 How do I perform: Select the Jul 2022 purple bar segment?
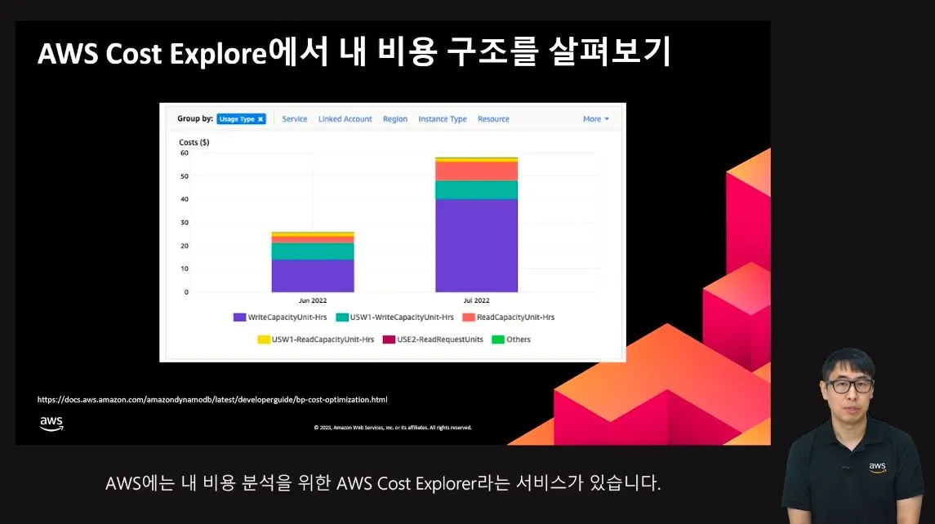click(476, 246)
